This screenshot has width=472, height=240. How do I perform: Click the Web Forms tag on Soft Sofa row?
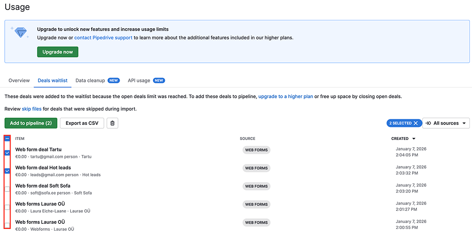(x=256, y=186)
